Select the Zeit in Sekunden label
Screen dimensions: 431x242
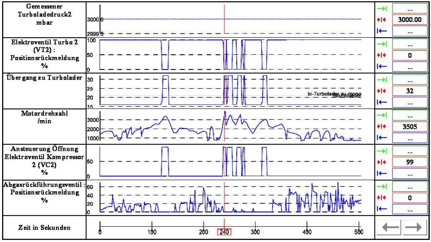(x=44, y=227)
